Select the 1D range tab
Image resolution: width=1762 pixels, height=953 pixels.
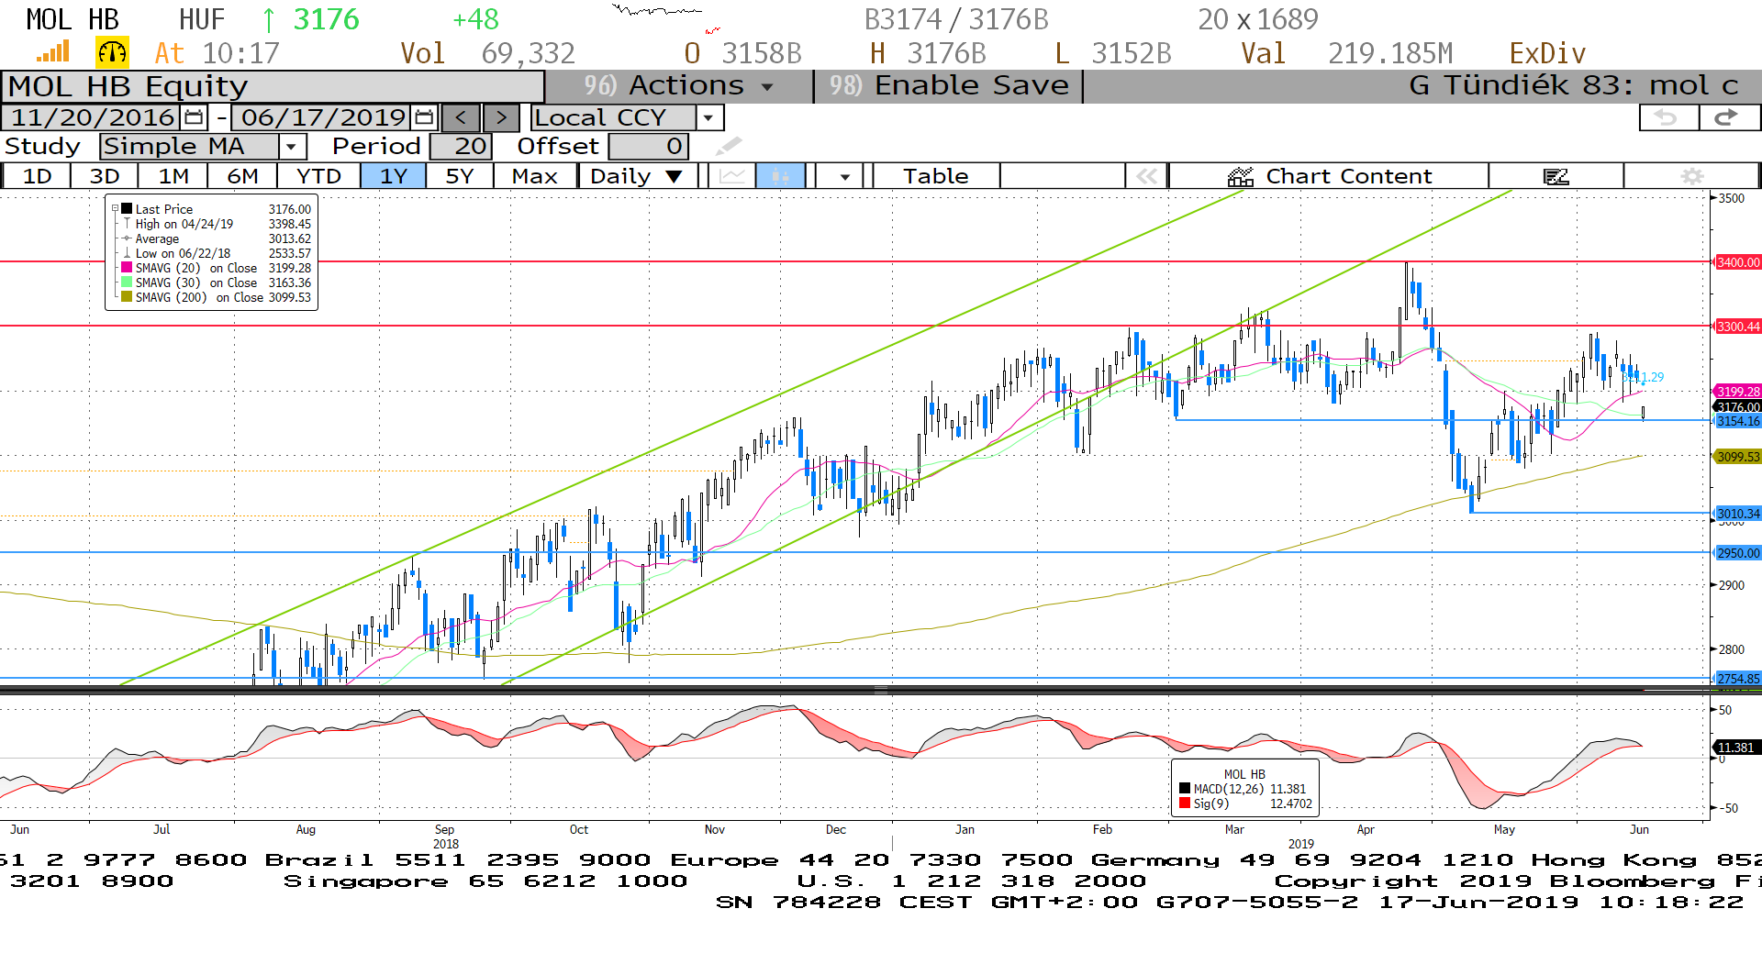pyautogui.click(x=37, y=176)
